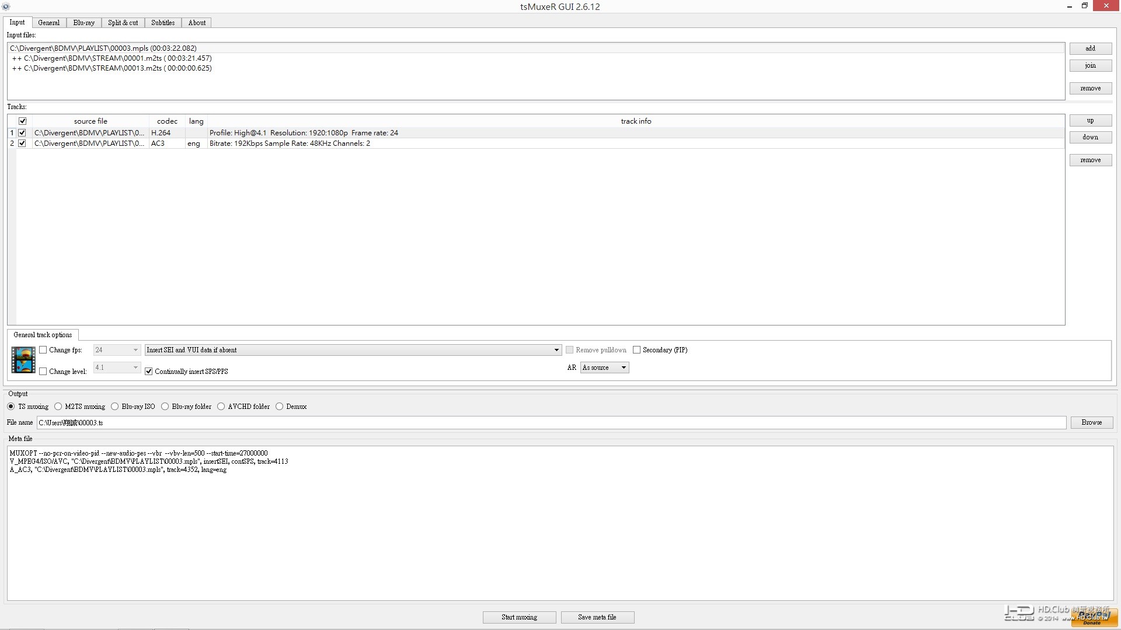Switch to the Subtitles tab

click(163, 23)
